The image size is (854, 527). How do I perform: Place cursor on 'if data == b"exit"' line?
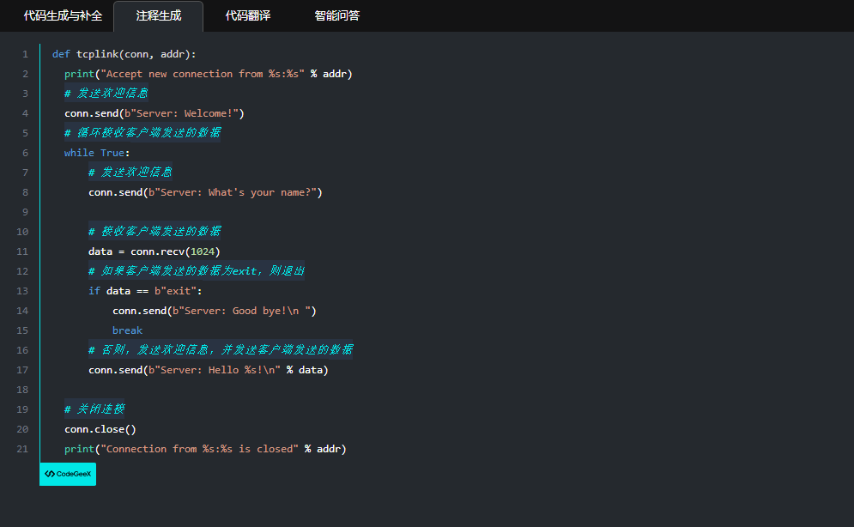[x=145, y=291]
